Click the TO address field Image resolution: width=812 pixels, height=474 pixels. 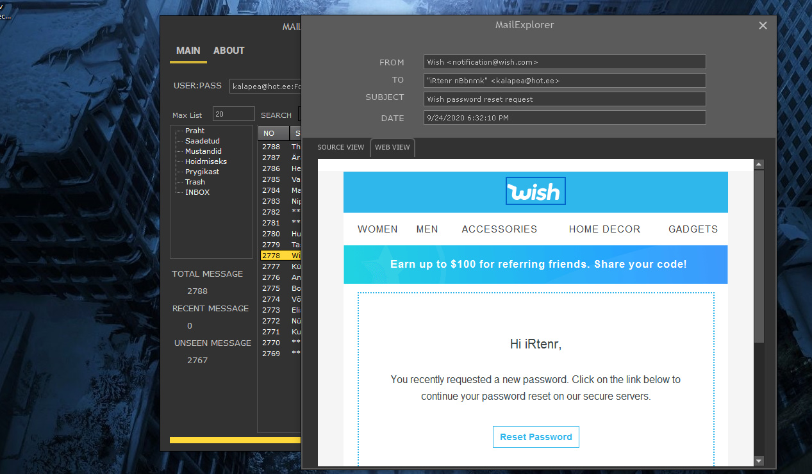(x=565, y=81)
